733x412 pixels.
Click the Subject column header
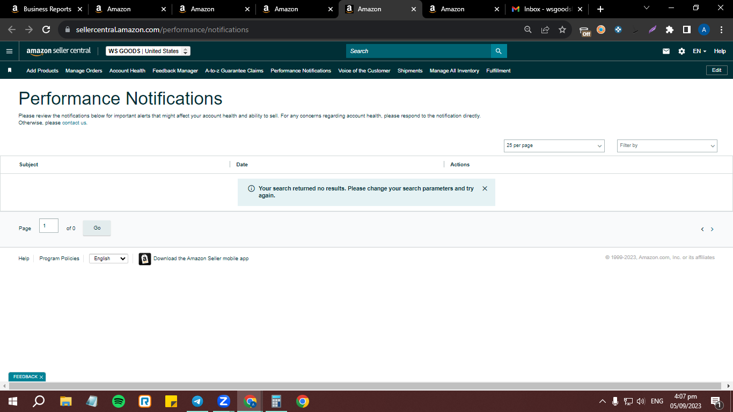click(x=28, y=165)
